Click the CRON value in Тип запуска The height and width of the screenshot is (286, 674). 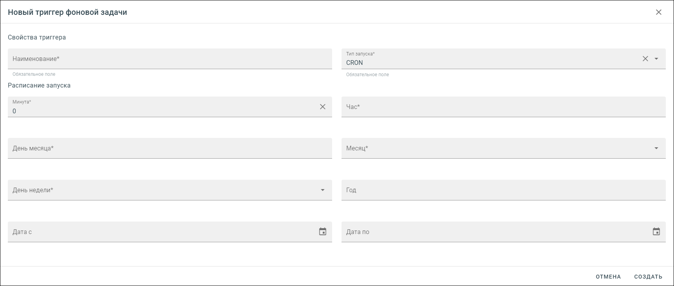pyautogui.click(x=354, y=63)
